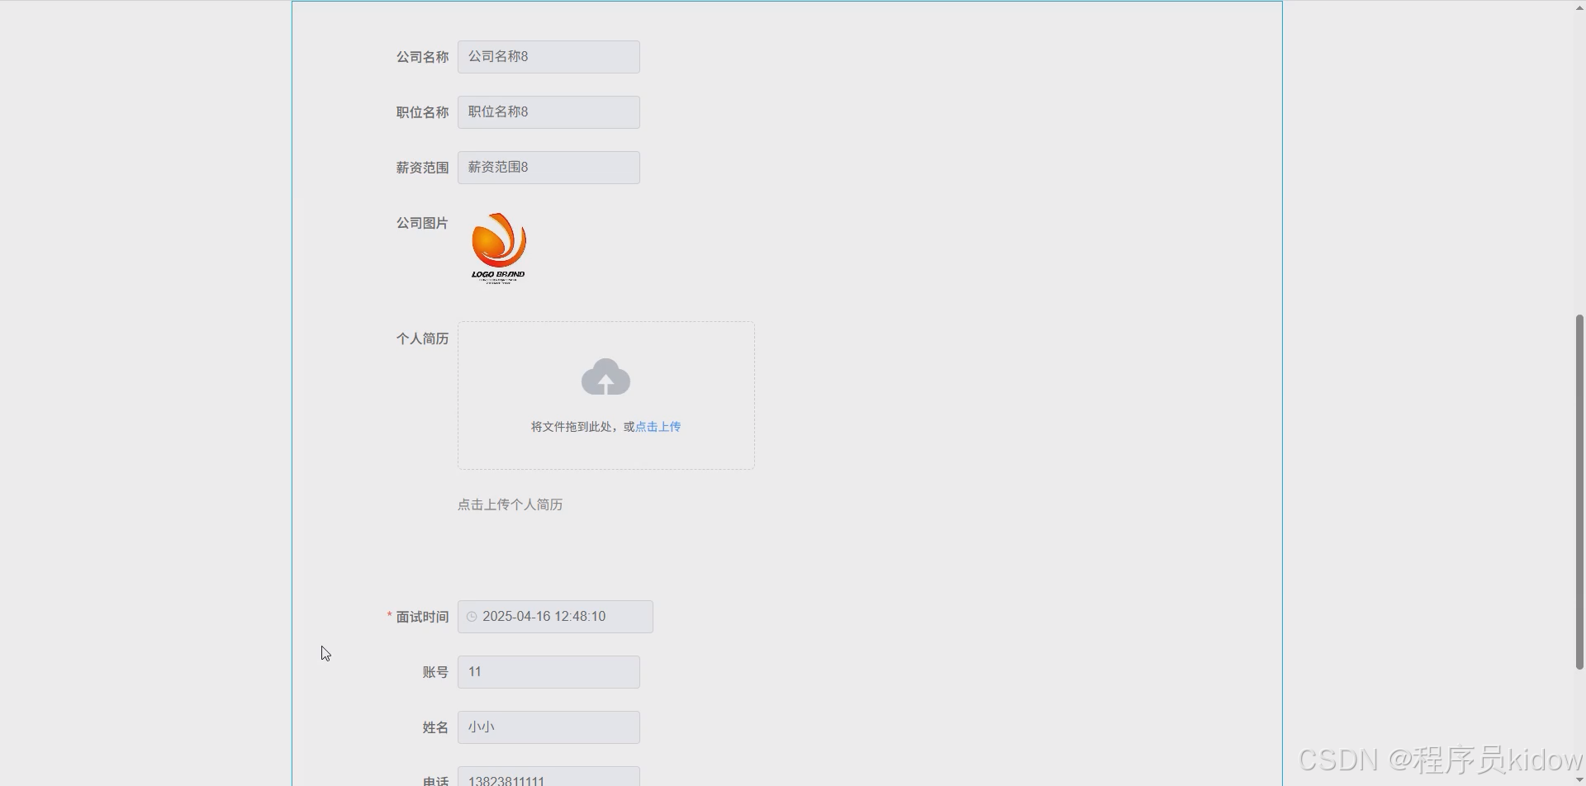Click the 公司图片 label

point(421,222)
